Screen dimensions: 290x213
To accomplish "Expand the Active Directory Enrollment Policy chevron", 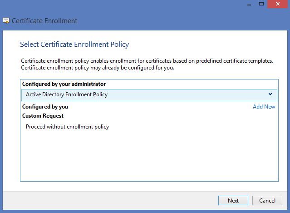I will coord(270,94).
